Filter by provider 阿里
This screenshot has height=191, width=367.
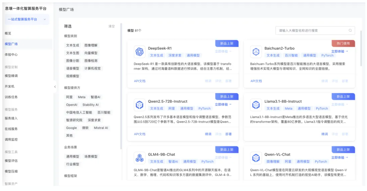pos(69,97)
